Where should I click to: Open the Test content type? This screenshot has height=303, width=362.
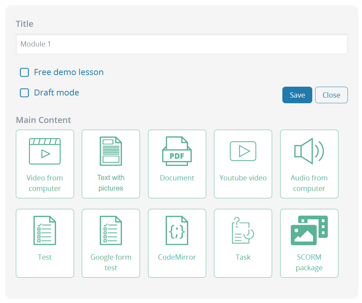(x=45, y=243)
